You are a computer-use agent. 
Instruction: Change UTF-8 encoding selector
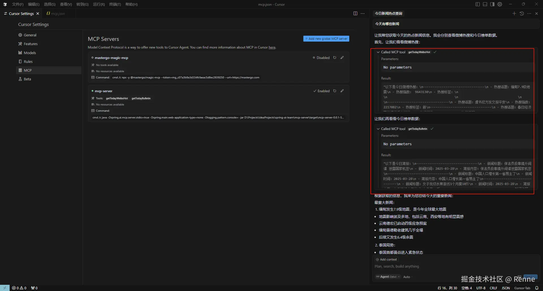pyautogui.click(x=481, y=288)
